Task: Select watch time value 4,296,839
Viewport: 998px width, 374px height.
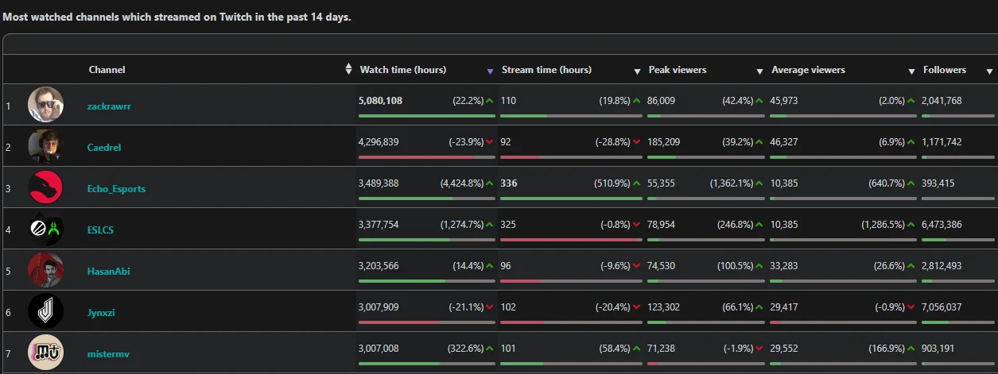Action: (379, 142)
